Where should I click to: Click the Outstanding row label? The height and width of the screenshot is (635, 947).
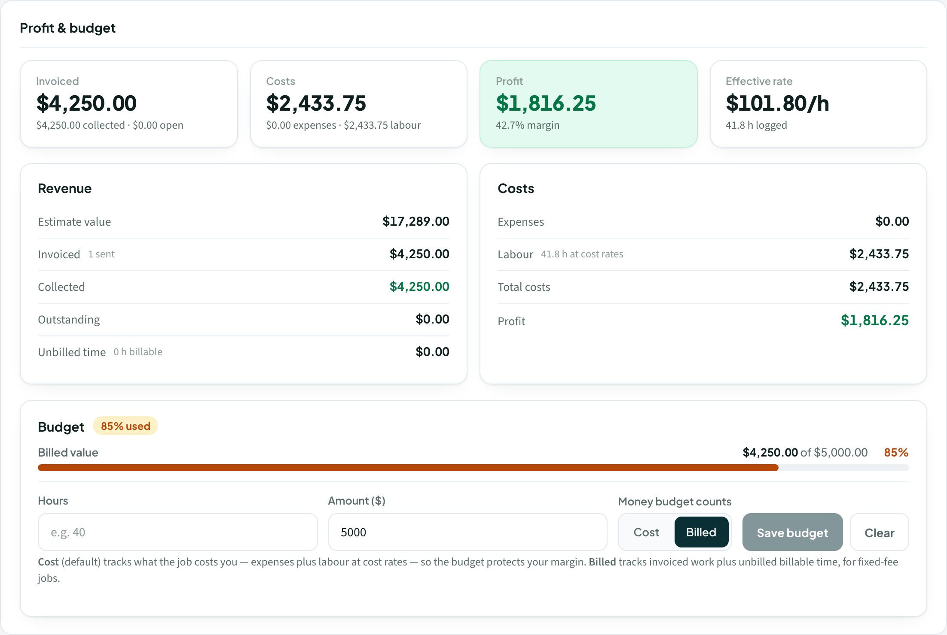tap(69, 320)
